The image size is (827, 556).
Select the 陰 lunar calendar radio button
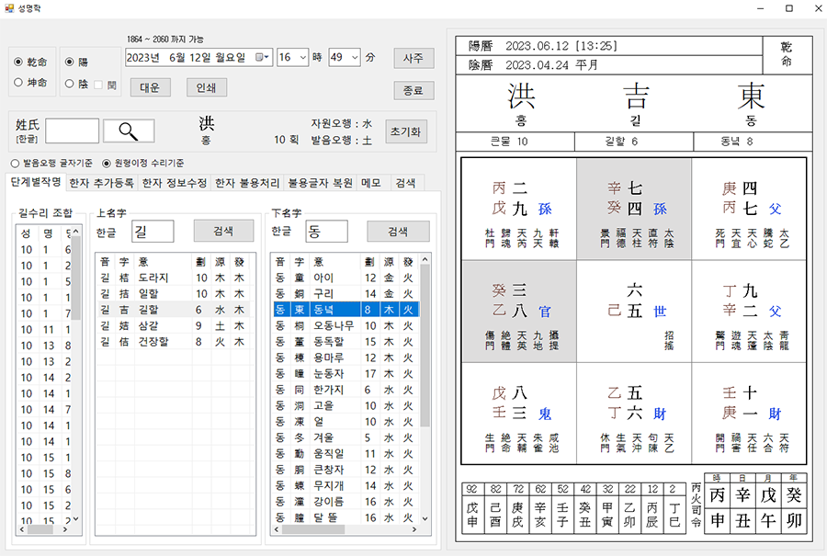70,85
